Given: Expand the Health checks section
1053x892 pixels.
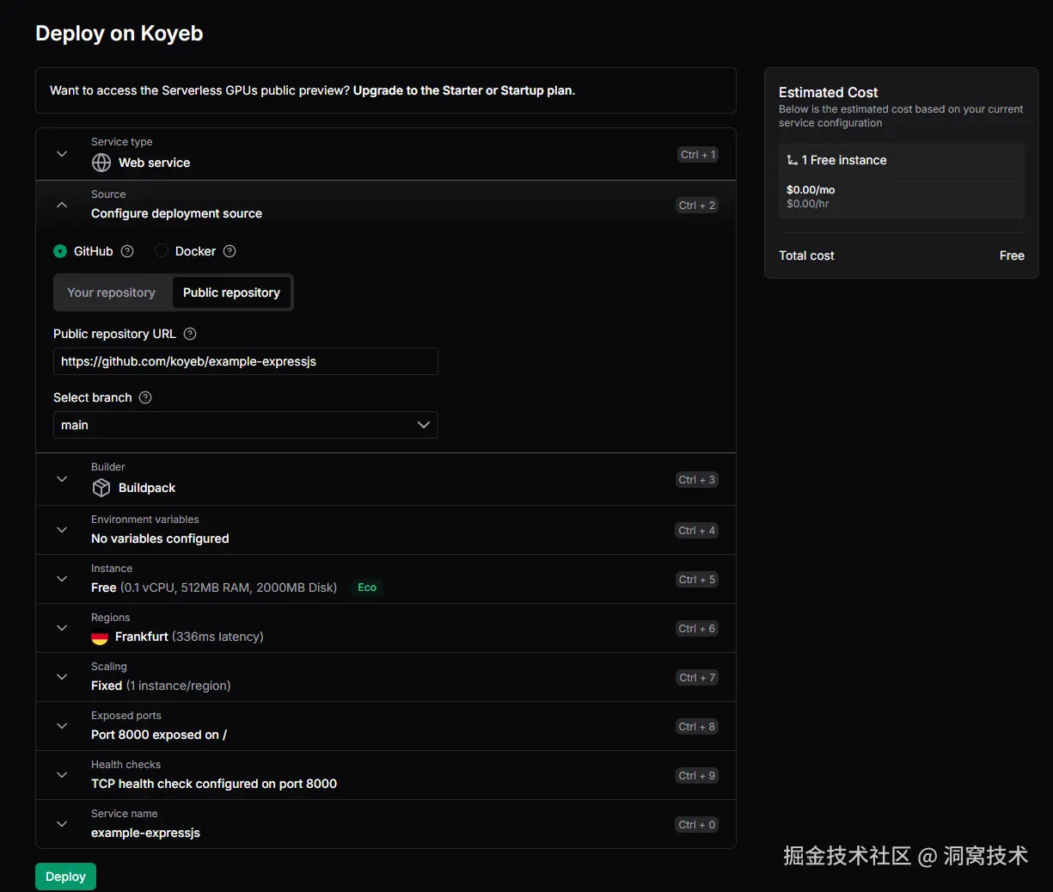Looking at the screenshot, I should pyautogui.click(x=62, y=775).
